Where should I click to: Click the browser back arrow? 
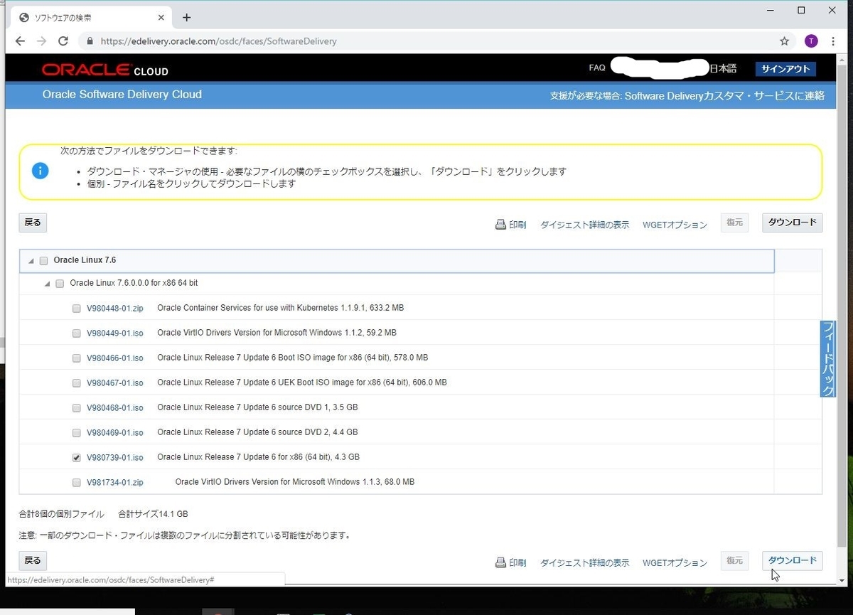coord(19,41)
